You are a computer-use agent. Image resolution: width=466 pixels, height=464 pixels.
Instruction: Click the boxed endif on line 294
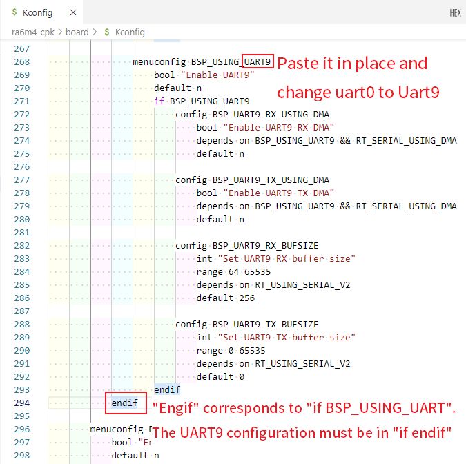coord(125,403)
